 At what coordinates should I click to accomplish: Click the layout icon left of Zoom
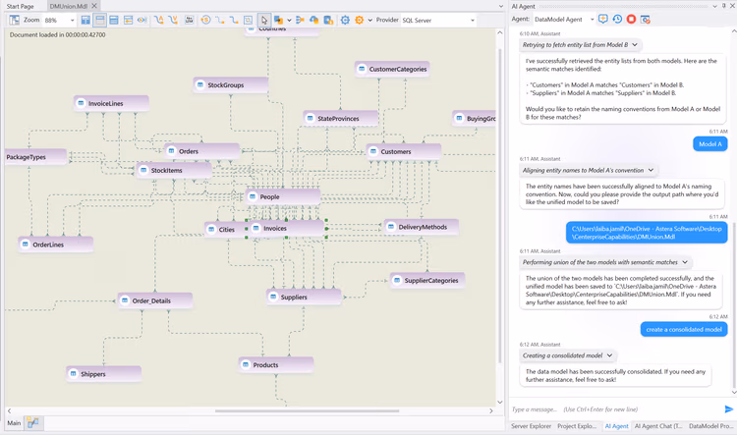click(x=15, y=21)
